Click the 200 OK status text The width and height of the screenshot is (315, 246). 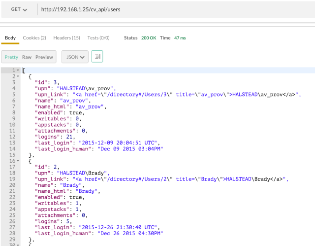tap(148, 38)
